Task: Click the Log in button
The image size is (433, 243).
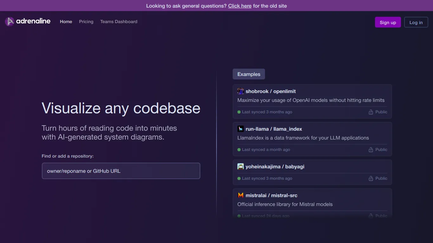Action: [x=416, y=22]
